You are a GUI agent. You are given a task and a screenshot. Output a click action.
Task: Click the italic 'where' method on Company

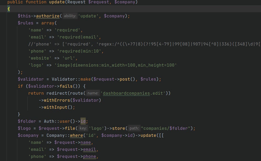(x=76, y=135)
